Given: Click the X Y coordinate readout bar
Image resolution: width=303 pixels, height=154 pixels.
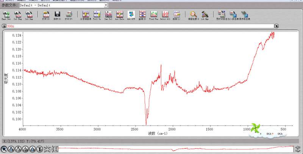Looking at the screenshot, I should point(150,141).
